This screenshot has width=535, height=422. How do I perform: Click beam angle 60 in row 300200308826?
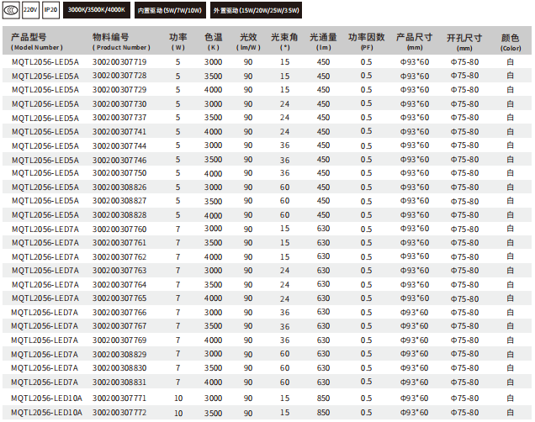point(284,187)
